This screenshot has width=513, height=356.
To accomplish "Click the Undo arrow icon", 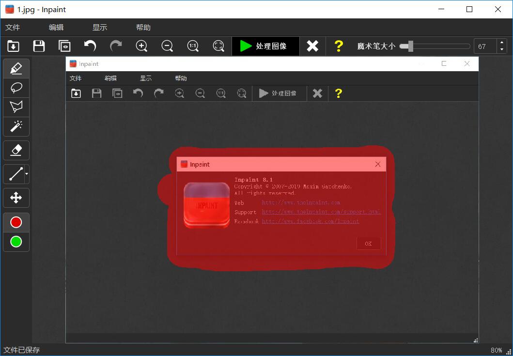I will pyautogui.click(x=90, y=46).
